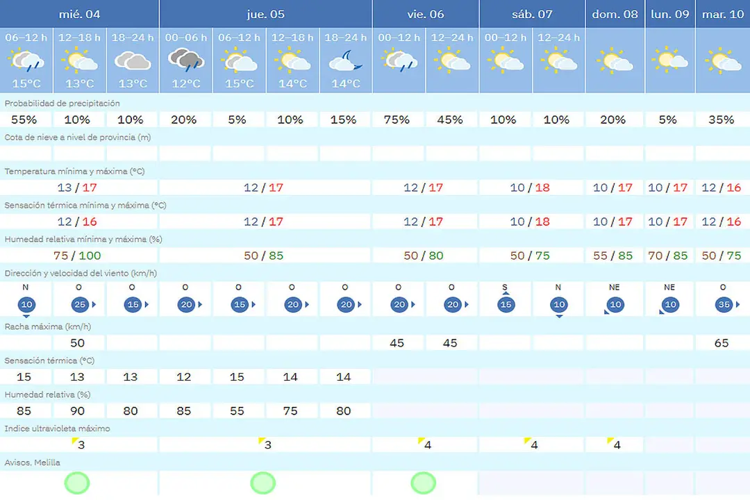Select the mar. 10 day header
750x500 pixels.
723,14
